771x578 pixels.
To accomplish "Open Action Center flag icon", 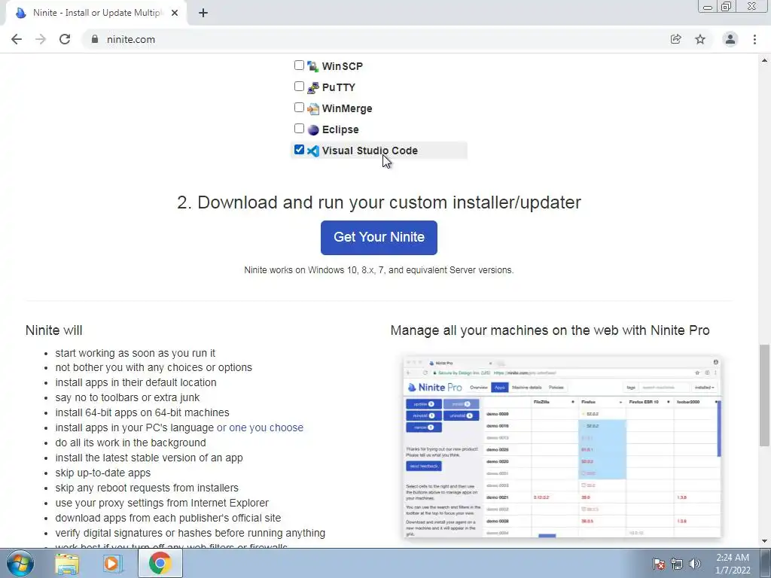I will click(x=658, y=564).
